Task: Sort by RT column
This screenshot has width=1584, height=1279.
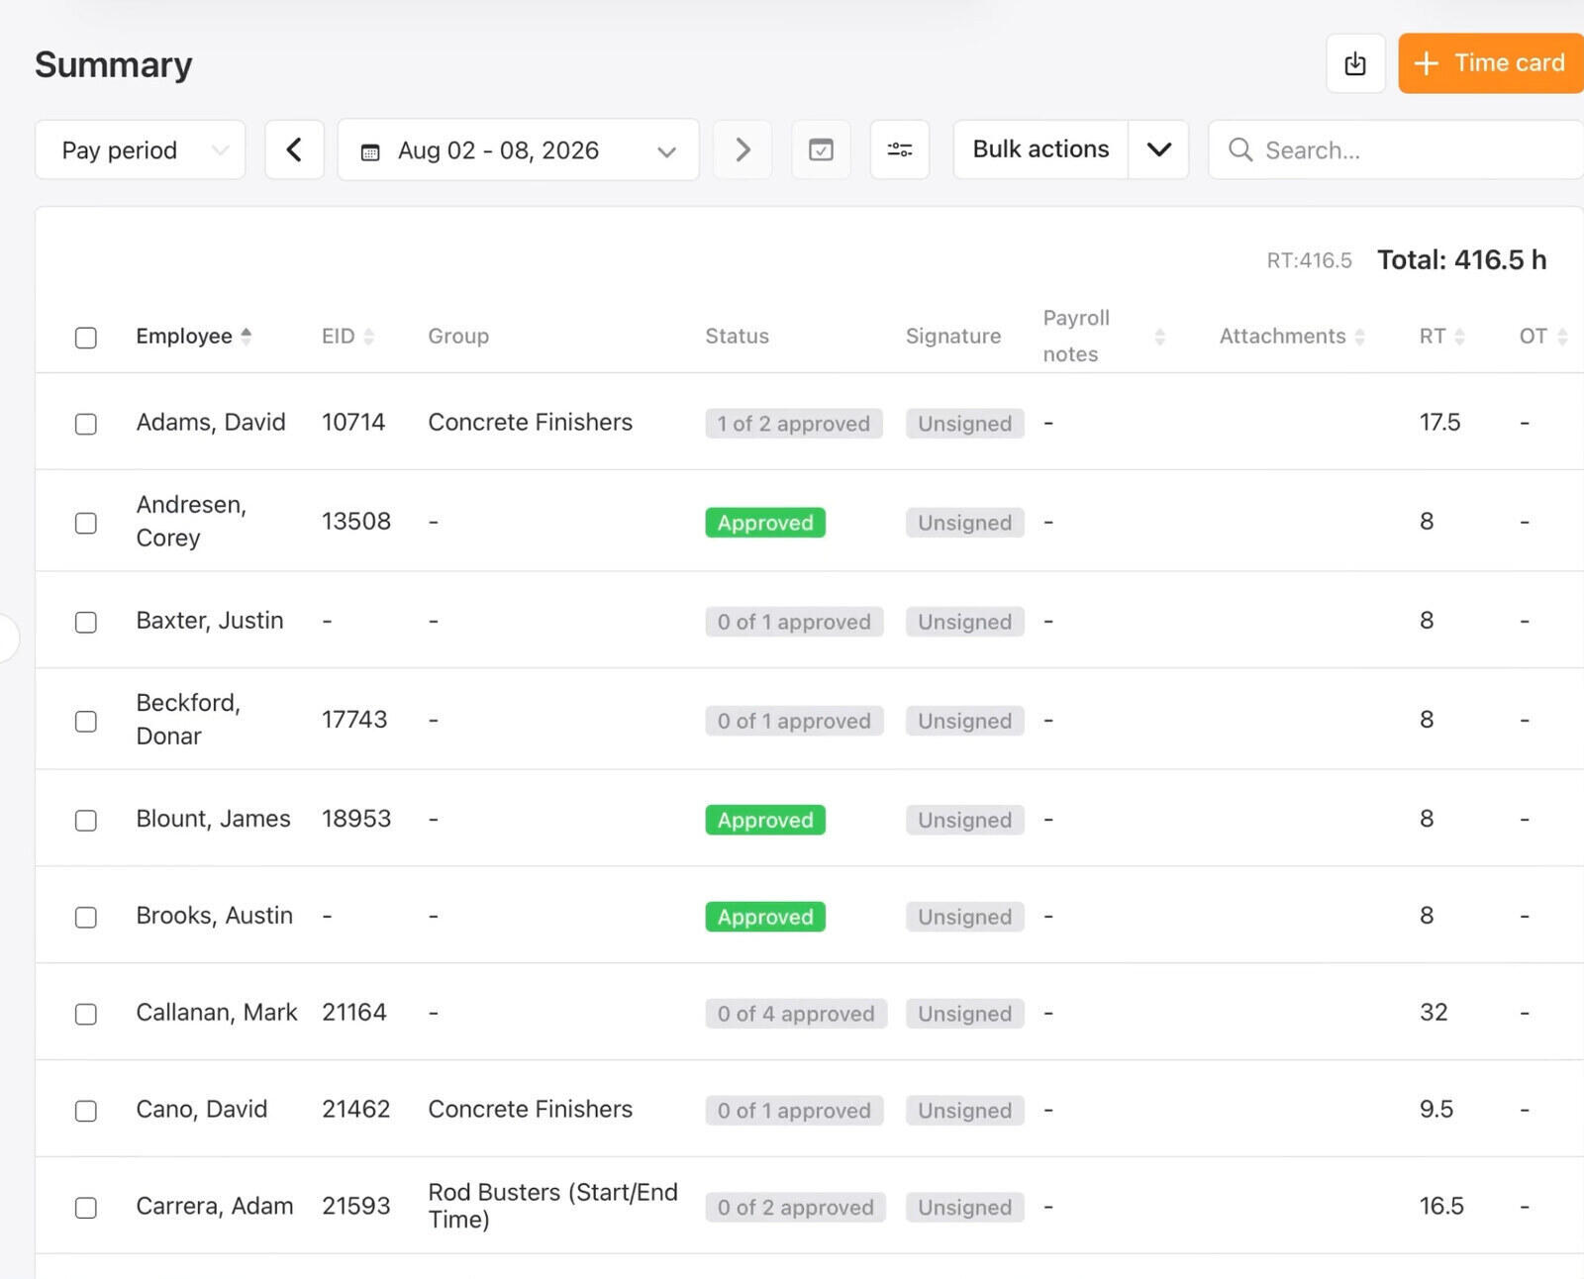Action: (x=1441, y=336)
